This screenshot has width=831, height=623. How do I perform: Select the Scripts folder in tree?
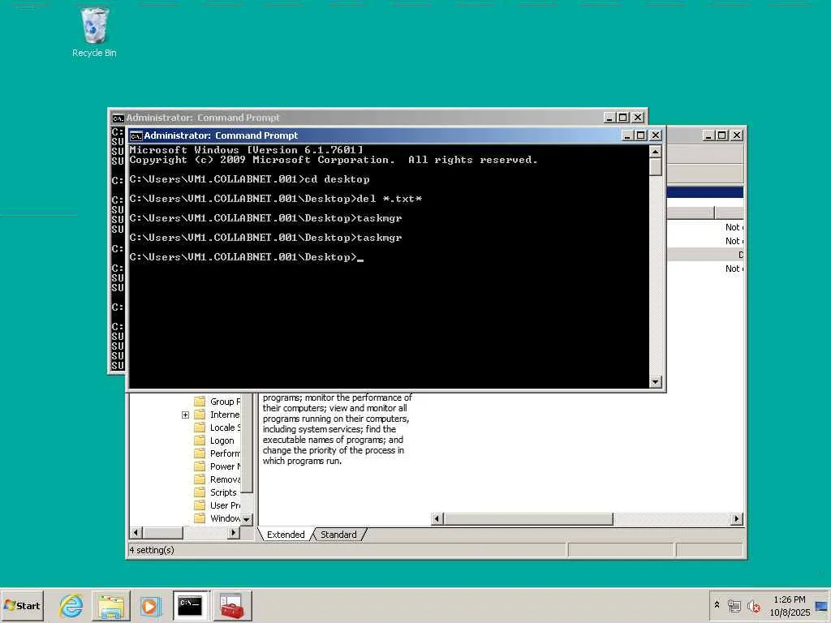click(x=215, y=492)
